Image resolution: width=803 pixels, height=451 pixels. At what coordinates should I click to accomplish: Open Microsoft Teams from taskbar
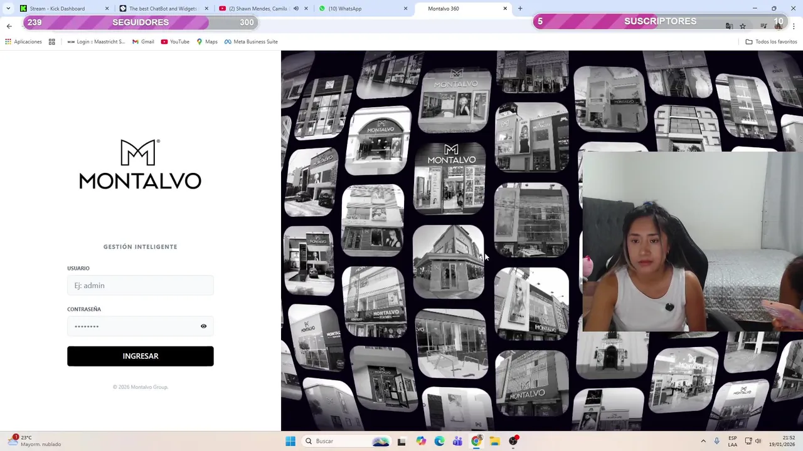[457, 441]
